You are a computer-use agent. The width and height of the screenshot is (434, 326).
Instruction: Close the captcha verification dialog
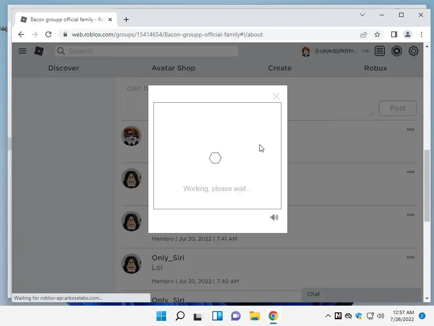[x=276, y=96]
